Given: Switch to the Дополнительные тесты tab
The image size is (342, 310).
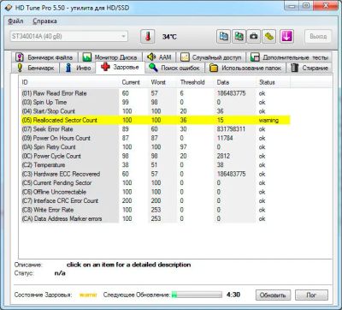Looking at the screenshot, I should [289, 57].
